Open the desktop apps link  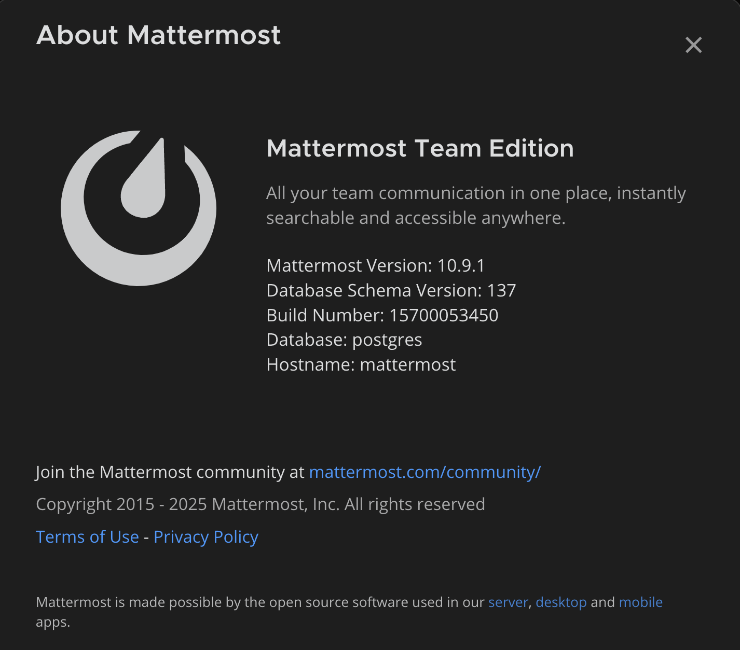tap(561, 602)
